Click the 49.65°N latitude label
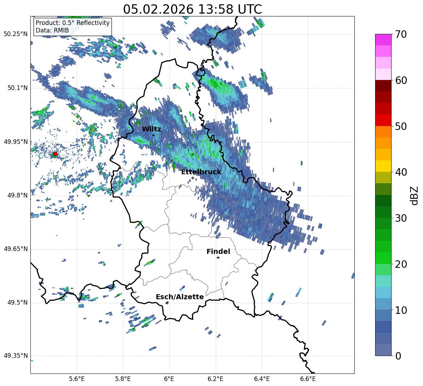Image resolution: width=423 pixels, height=386 pixels. [16, 249]
